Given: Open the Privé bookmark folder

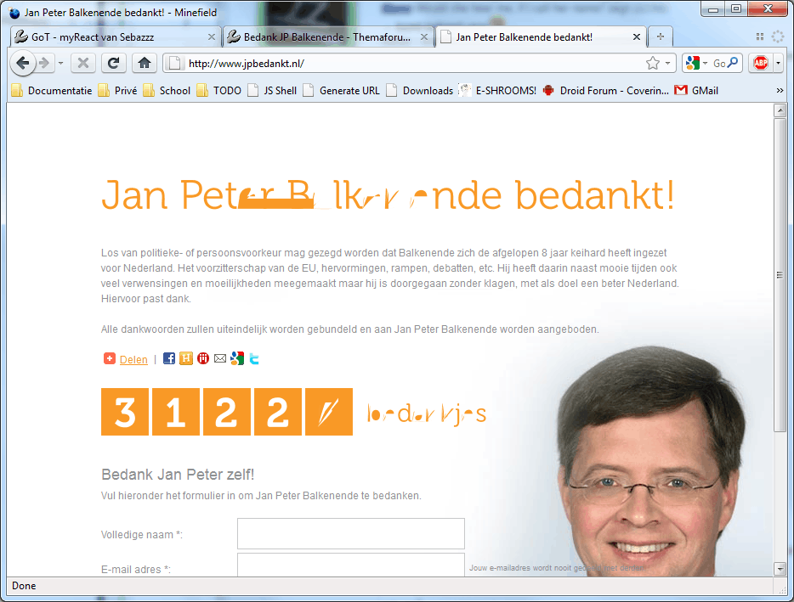Looking at the screenshot, I should [117, 91].
